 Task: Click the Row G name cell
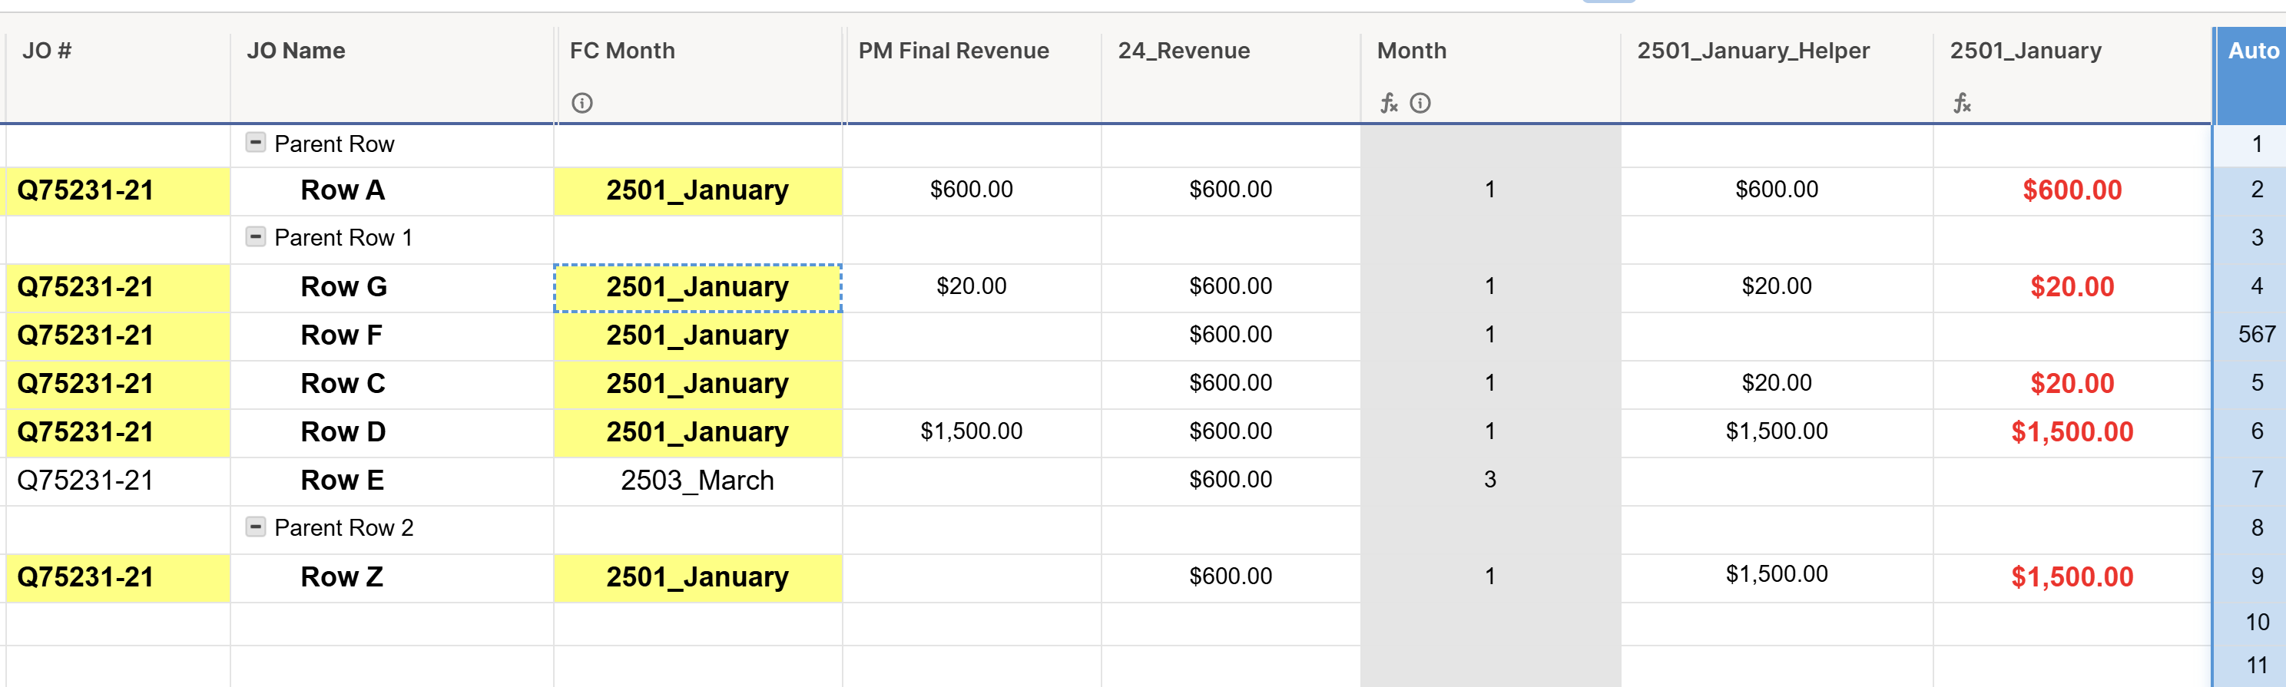pyautogui.click(x=393, y=287)
